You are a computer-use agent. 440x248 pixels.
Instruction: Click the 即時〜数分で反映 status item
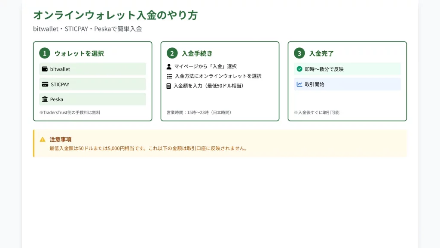tap(347, 69)
